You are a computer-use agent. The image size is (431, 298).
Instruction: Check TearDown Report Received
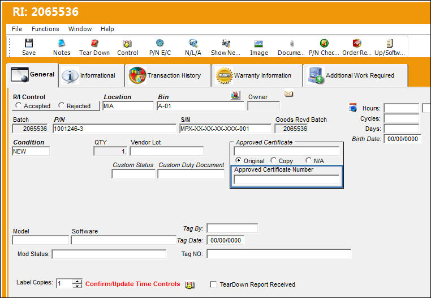tap(213, 284)
